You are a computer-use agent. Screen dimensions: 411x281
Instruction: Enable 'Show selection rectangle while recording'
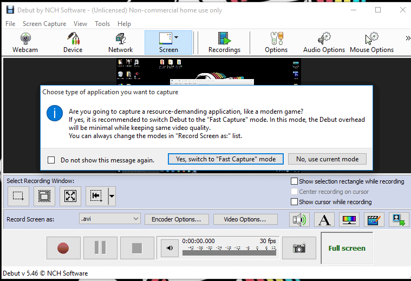click(x=295, y=181)
